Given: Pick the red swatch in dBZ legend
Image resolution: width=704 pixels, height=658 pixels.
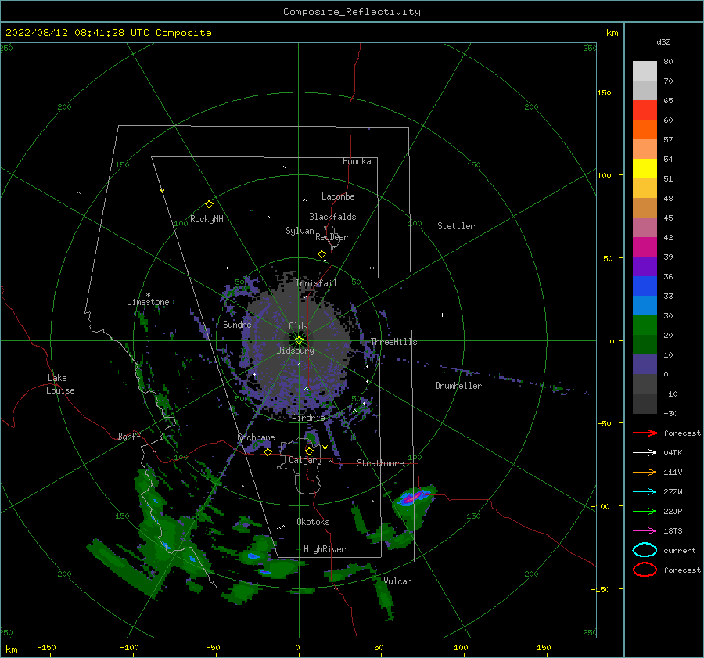Looking at the screenshot, I should 645,110.
